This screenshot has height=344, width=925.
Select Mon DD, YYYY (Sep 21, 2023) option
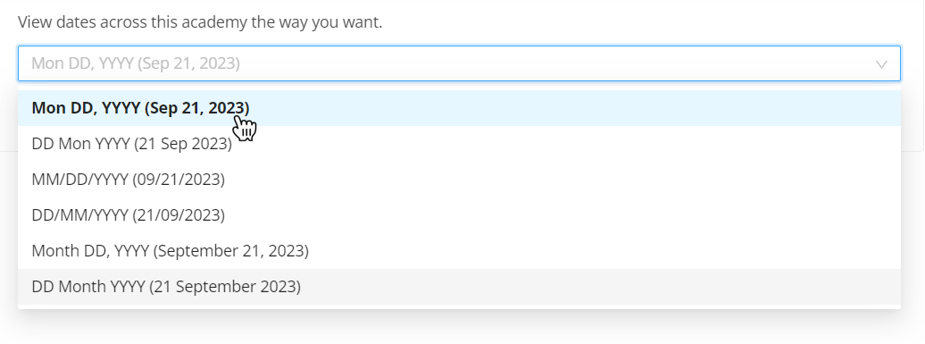click(459, 108)
